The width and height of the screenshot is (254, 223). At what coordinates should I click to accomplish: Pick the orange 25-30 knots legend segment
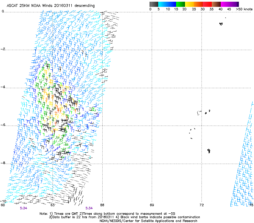198,4
